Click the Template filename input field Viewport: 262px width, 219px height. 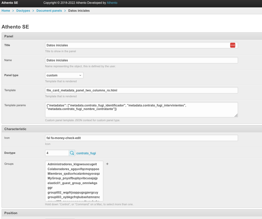pos(141,90)
